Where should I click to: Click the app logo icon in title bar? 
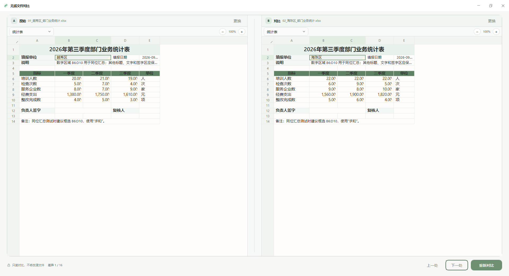[6, 6]
